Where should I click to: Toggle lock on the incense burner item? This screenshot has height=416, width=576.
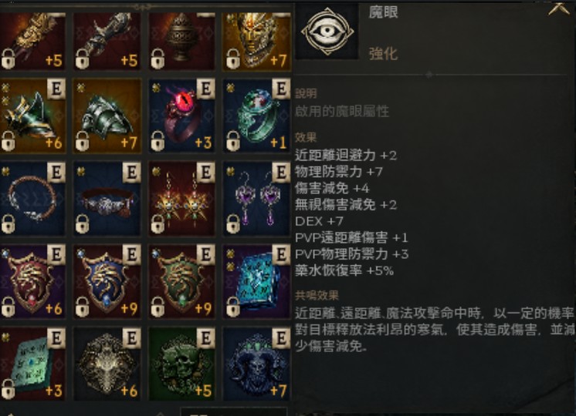(x=158, y=59)
